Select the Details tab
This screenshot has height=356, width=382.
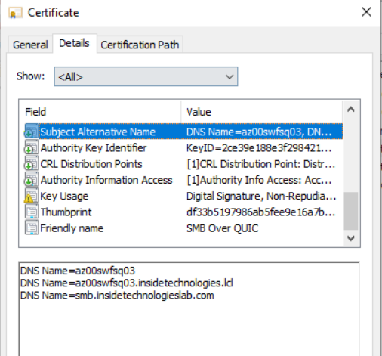74,43
